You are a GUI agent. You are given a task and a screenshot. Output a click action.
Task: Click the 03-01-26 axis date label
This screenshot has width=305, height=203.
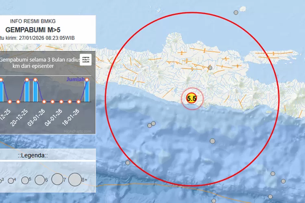tap(36, 117)
